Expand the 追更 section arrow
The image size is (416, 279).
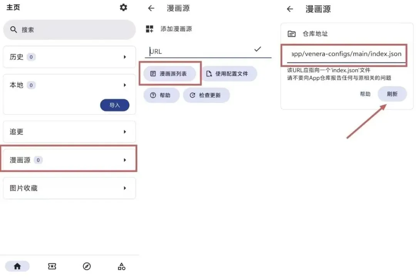click(125, 132)
